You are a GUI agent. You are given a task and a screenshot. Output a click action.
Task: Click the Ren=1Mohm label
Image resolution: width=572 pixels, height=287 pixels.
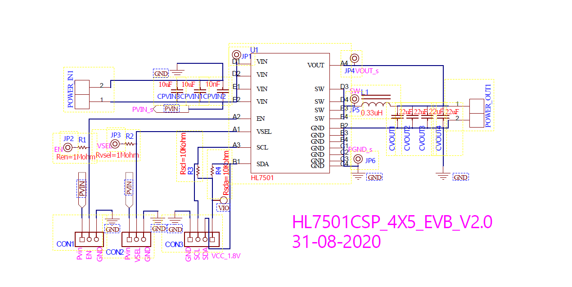click(x=76, y=157)
